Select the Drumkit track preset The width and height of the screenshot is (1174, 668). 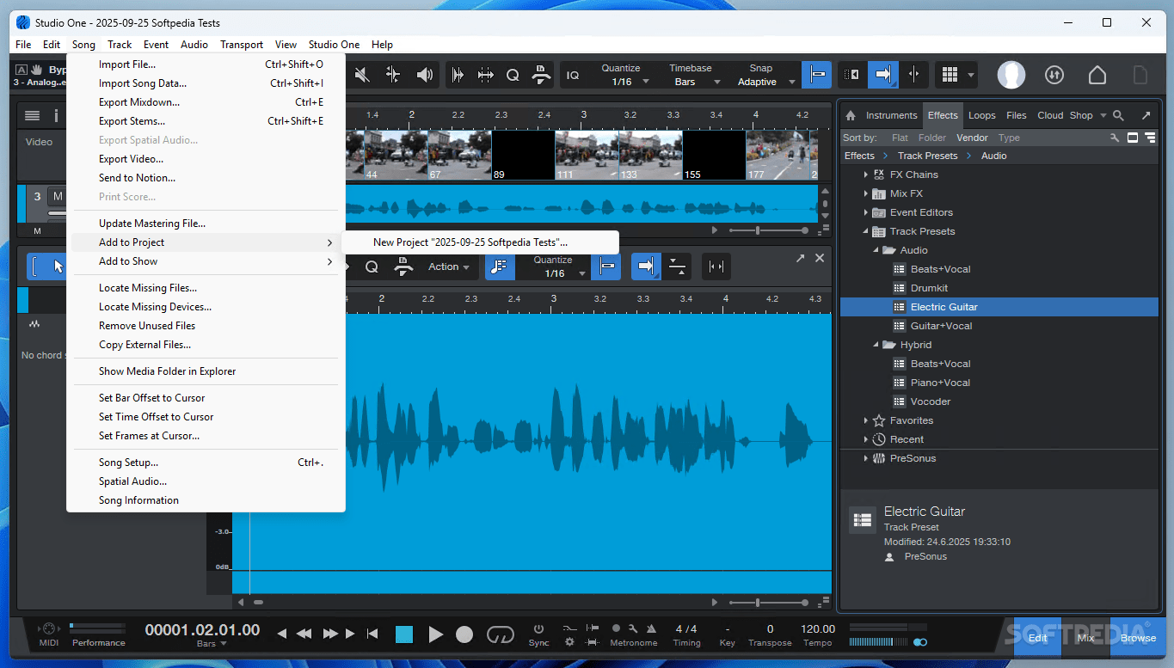[929, 288]
